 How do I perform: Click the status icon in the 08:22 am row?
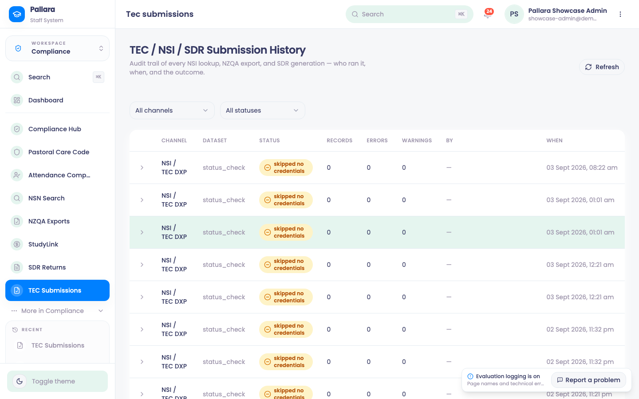point(268,168)
